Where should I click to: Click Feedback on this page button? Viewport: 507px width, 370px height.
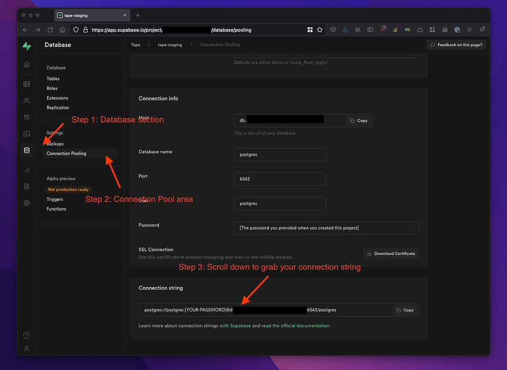click(456, 45)
